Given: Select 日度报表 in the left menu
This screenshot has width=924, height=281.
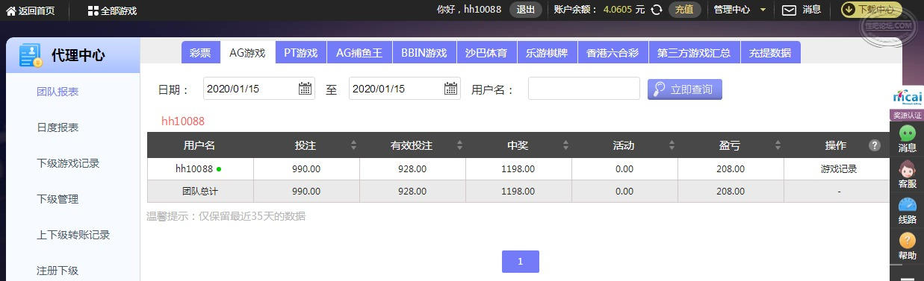Looking at the screenshot, I should coord(58,127).
